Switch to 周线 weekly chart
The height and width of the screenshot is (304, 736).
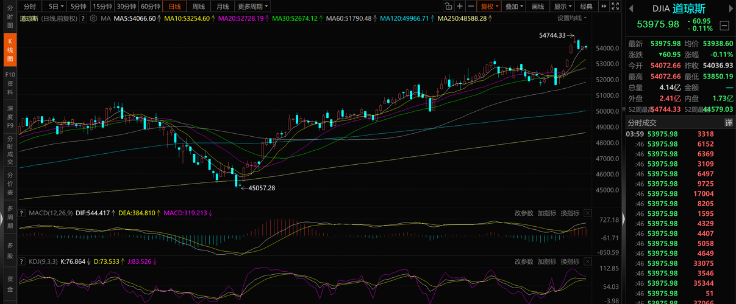coord(199,6)
